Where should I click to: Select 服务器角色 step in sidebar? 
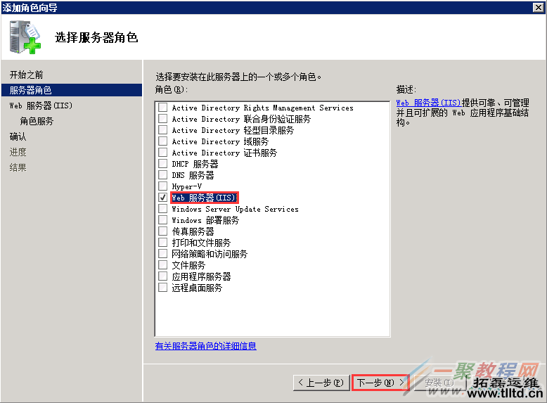31,90
